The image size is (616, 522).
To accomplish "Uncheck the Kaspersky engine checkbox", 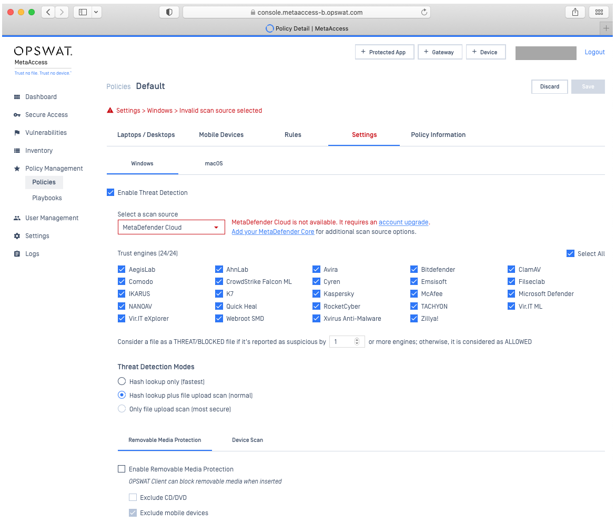I will [316, 294].
